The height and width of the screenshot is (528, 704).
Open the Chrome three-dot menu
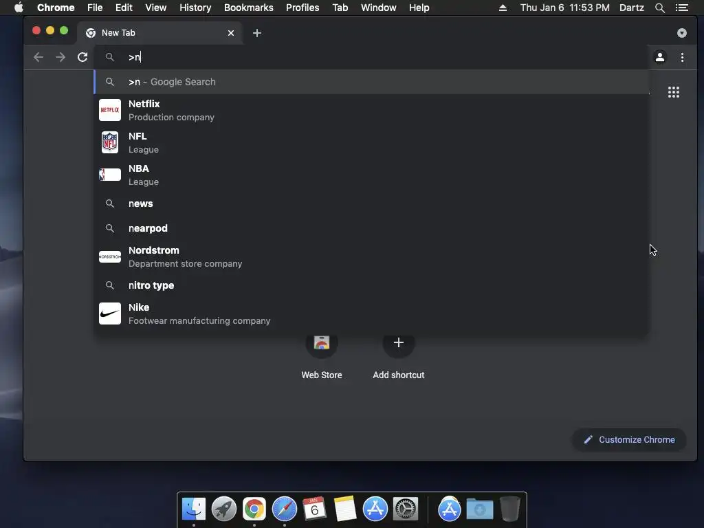coord(682,57)
